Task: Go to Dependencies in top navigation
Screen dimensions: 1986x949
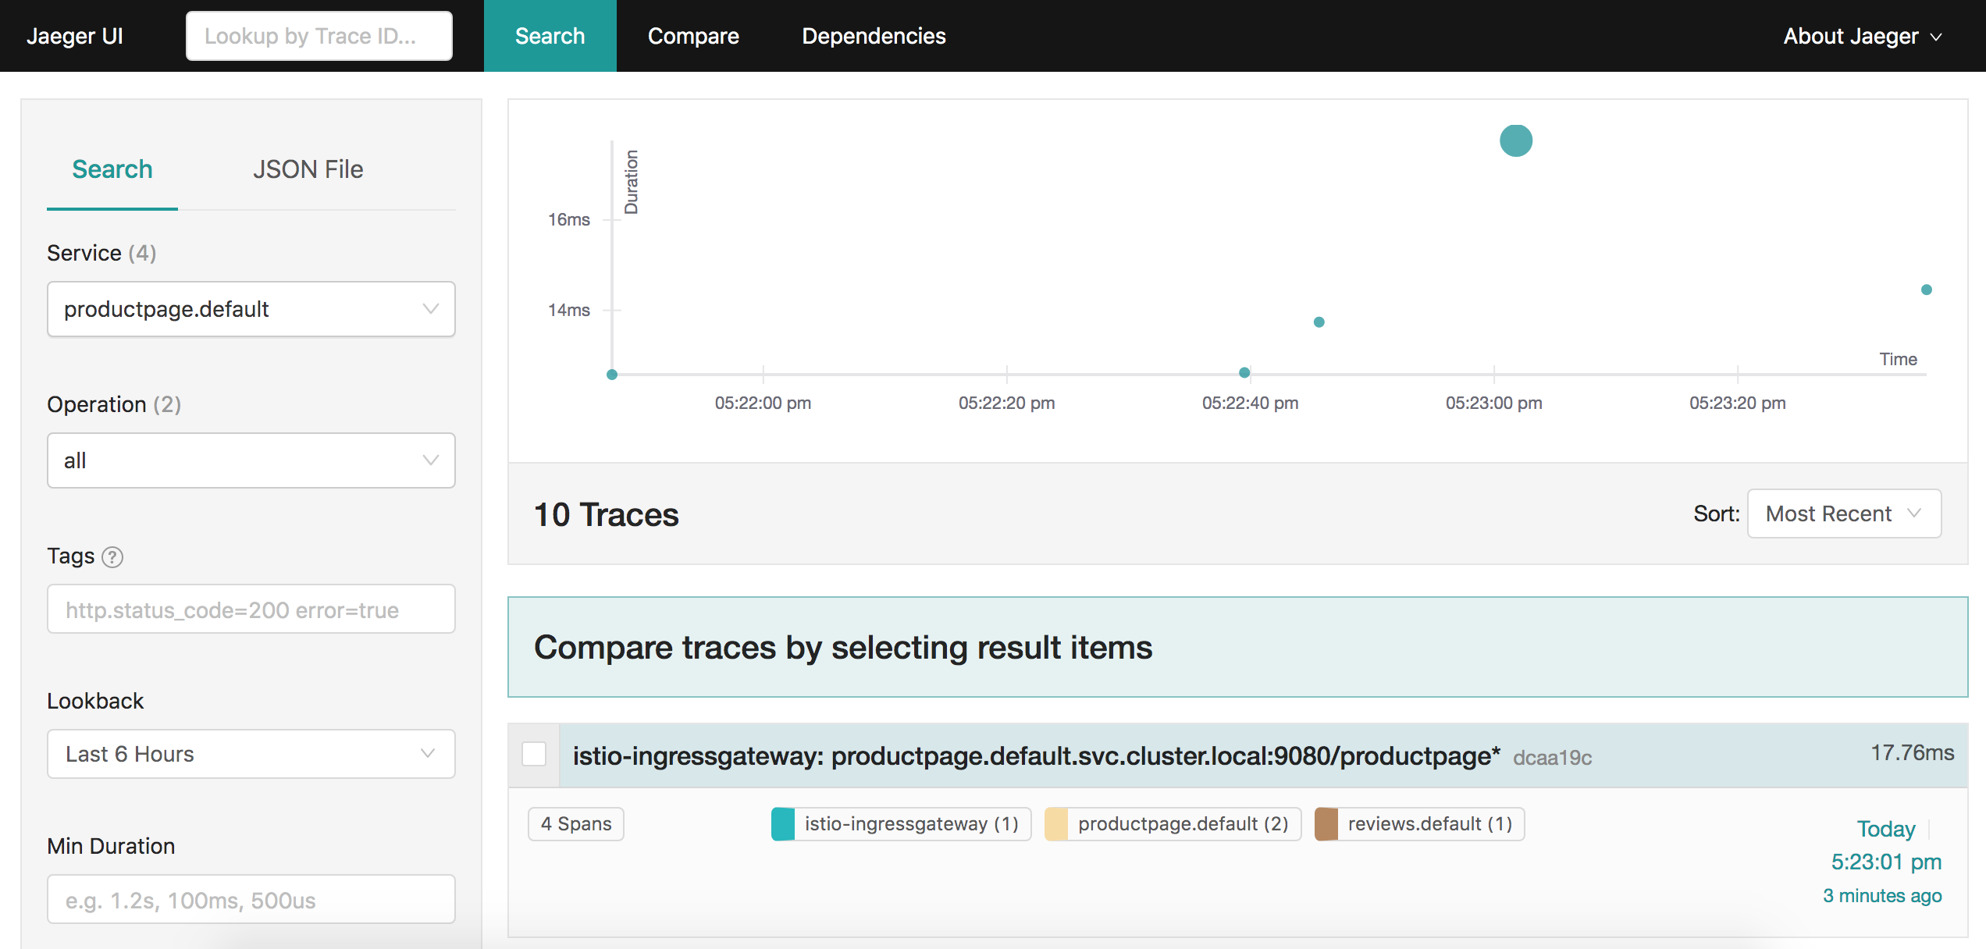Action: pyautogui.click(x=874, y=36)
